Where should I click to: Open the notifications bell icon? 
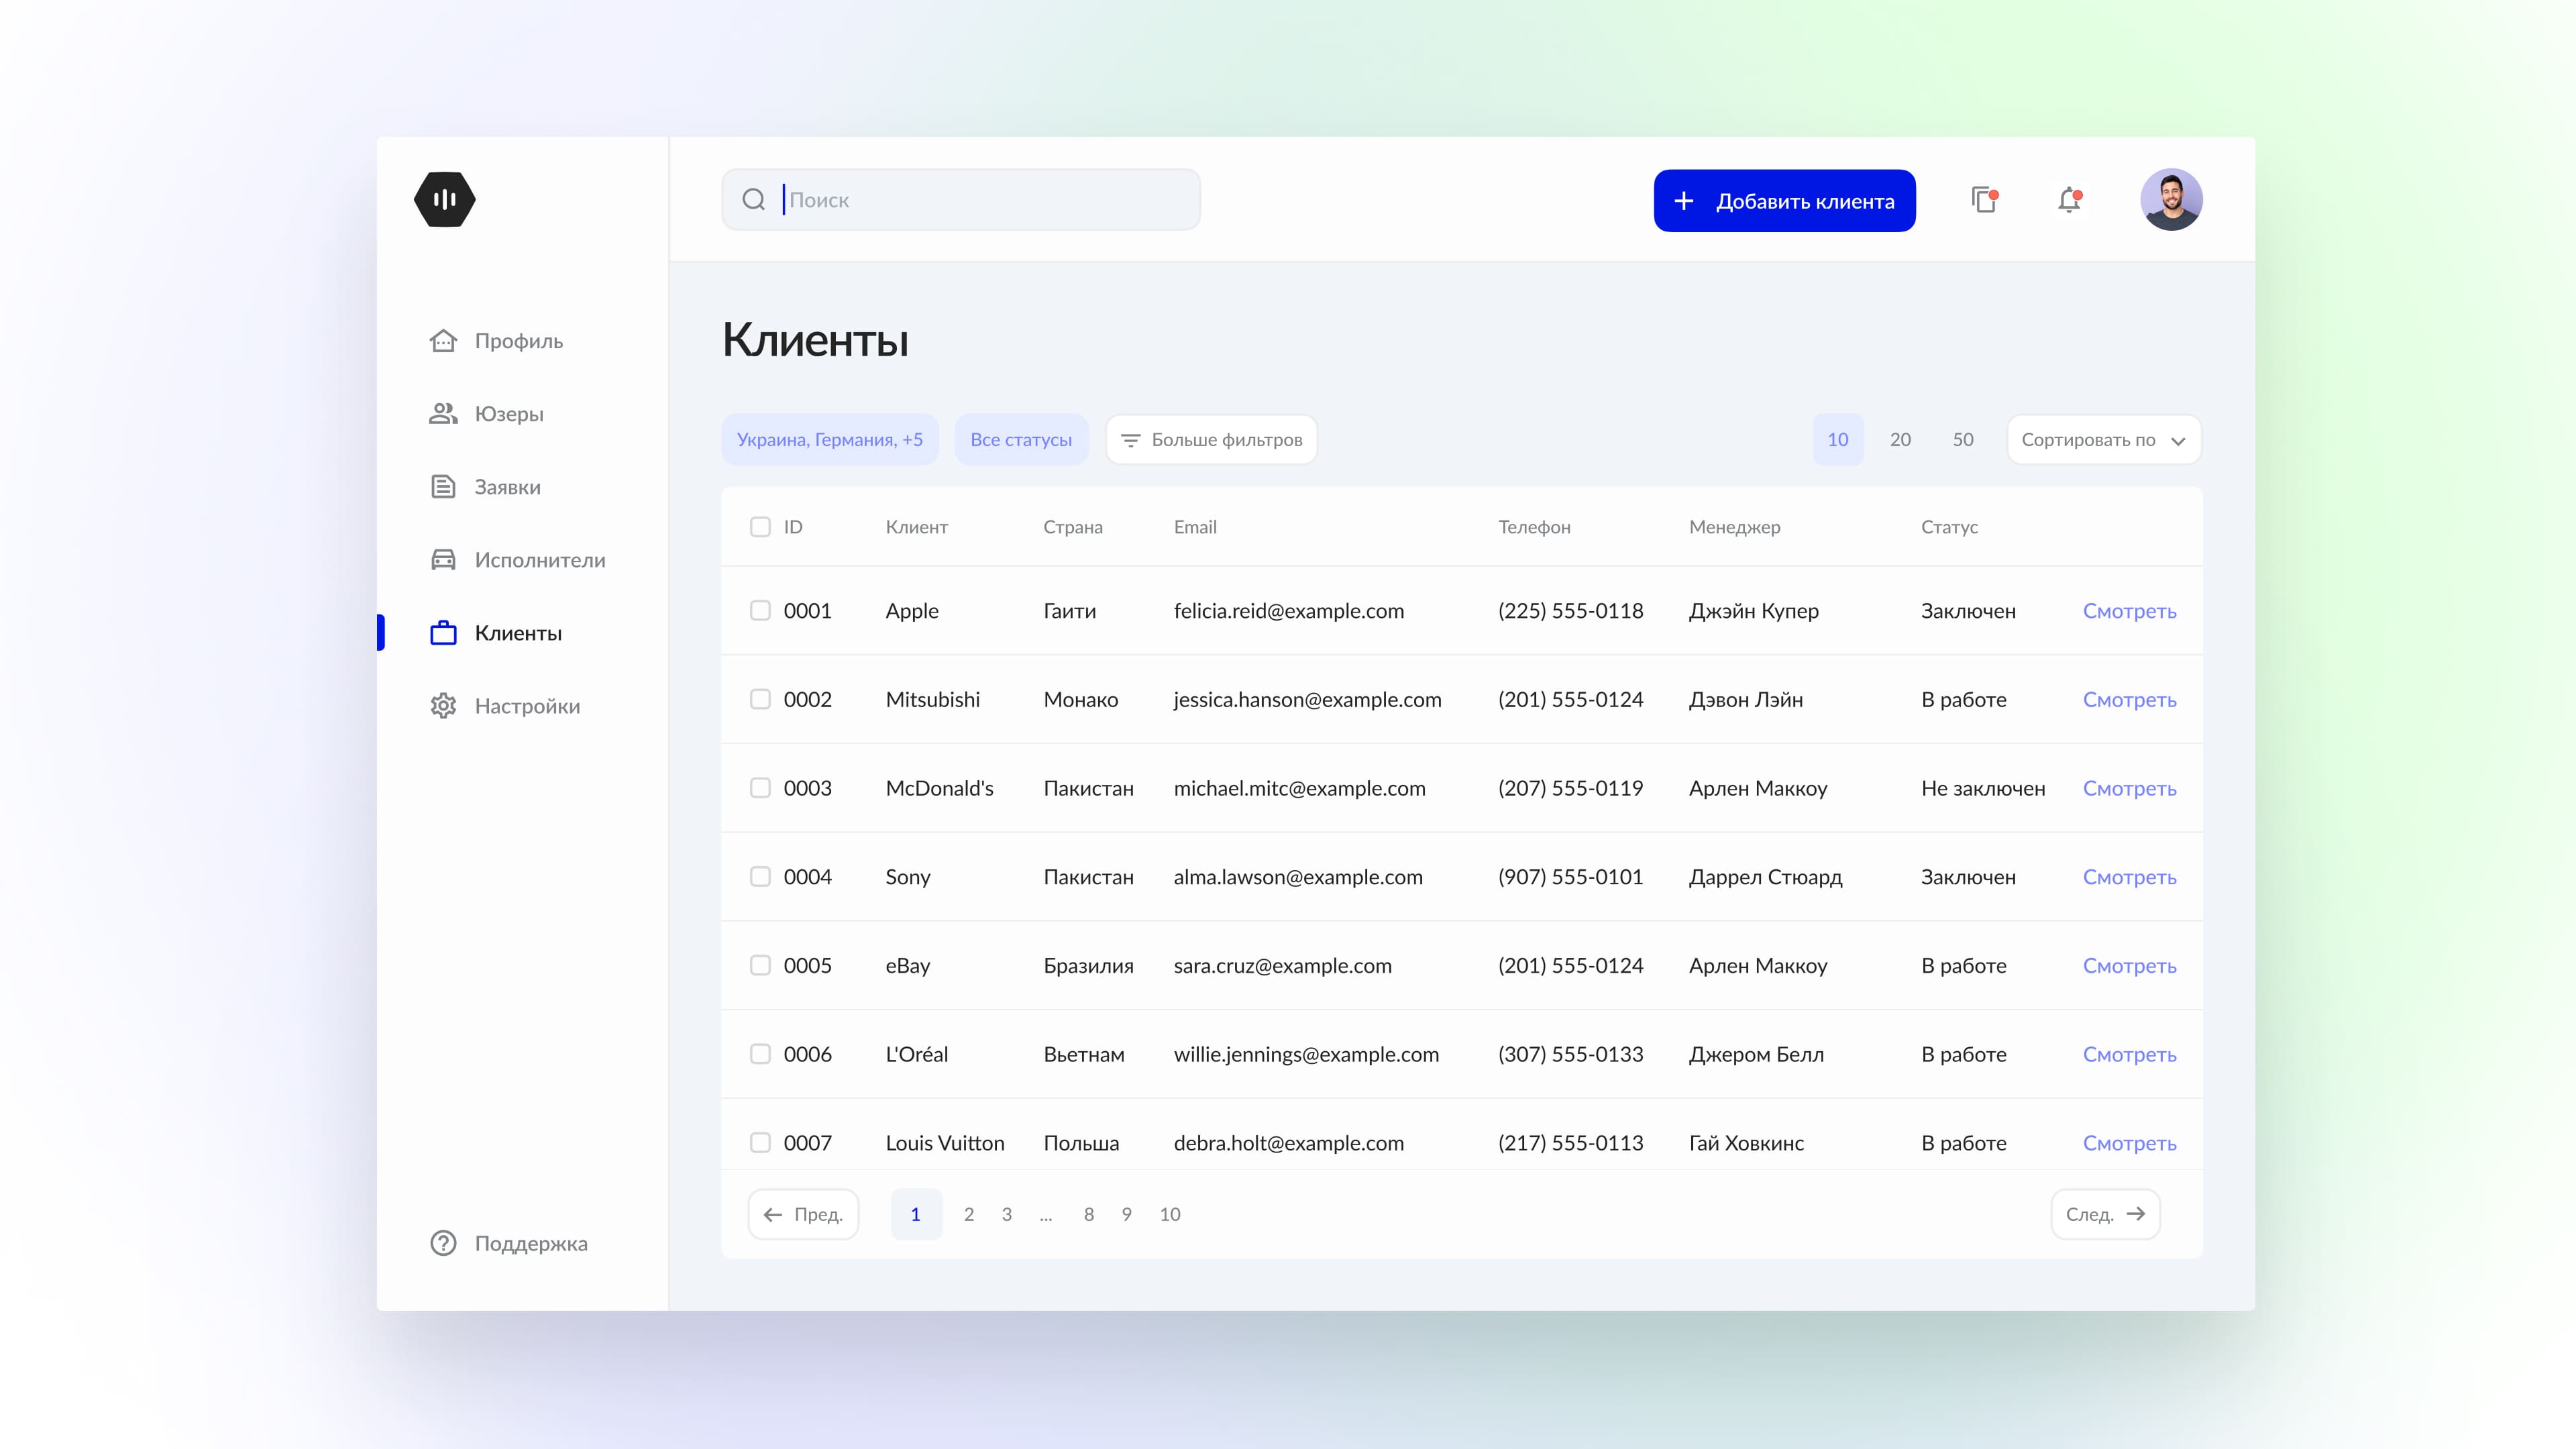click(2069, 200)
